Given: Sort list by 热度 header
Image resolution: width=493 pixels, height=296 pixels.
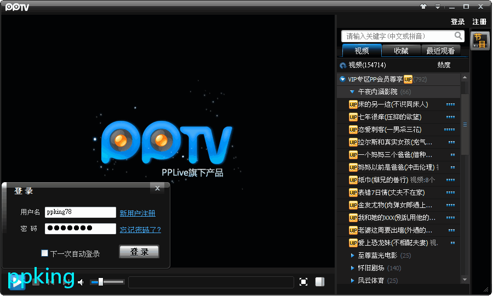Looking at the screenshot, I should [x=444, y=65].
